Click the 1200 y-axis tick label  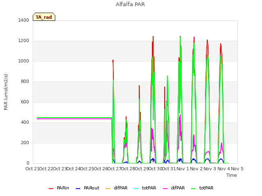pyautogui.click(x=24, y=41)
